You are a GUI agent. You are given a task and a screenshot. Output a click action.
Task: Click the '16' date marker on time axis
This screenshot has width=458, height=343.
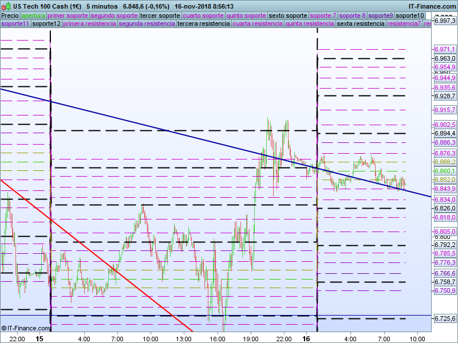(307, 338)
